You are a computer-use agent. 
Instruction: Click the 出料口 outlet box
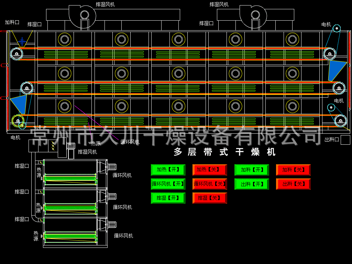(x=345, y=140)
